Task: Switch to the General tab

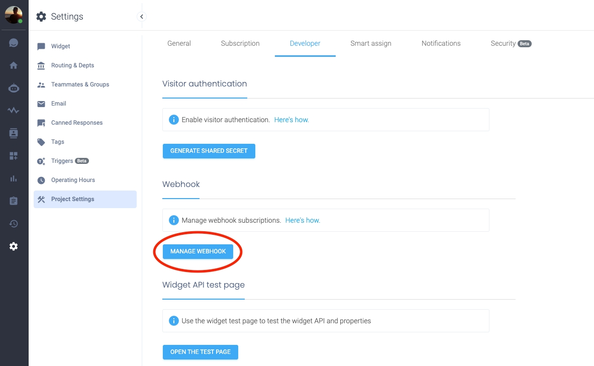Action: [x=179, y=44]
